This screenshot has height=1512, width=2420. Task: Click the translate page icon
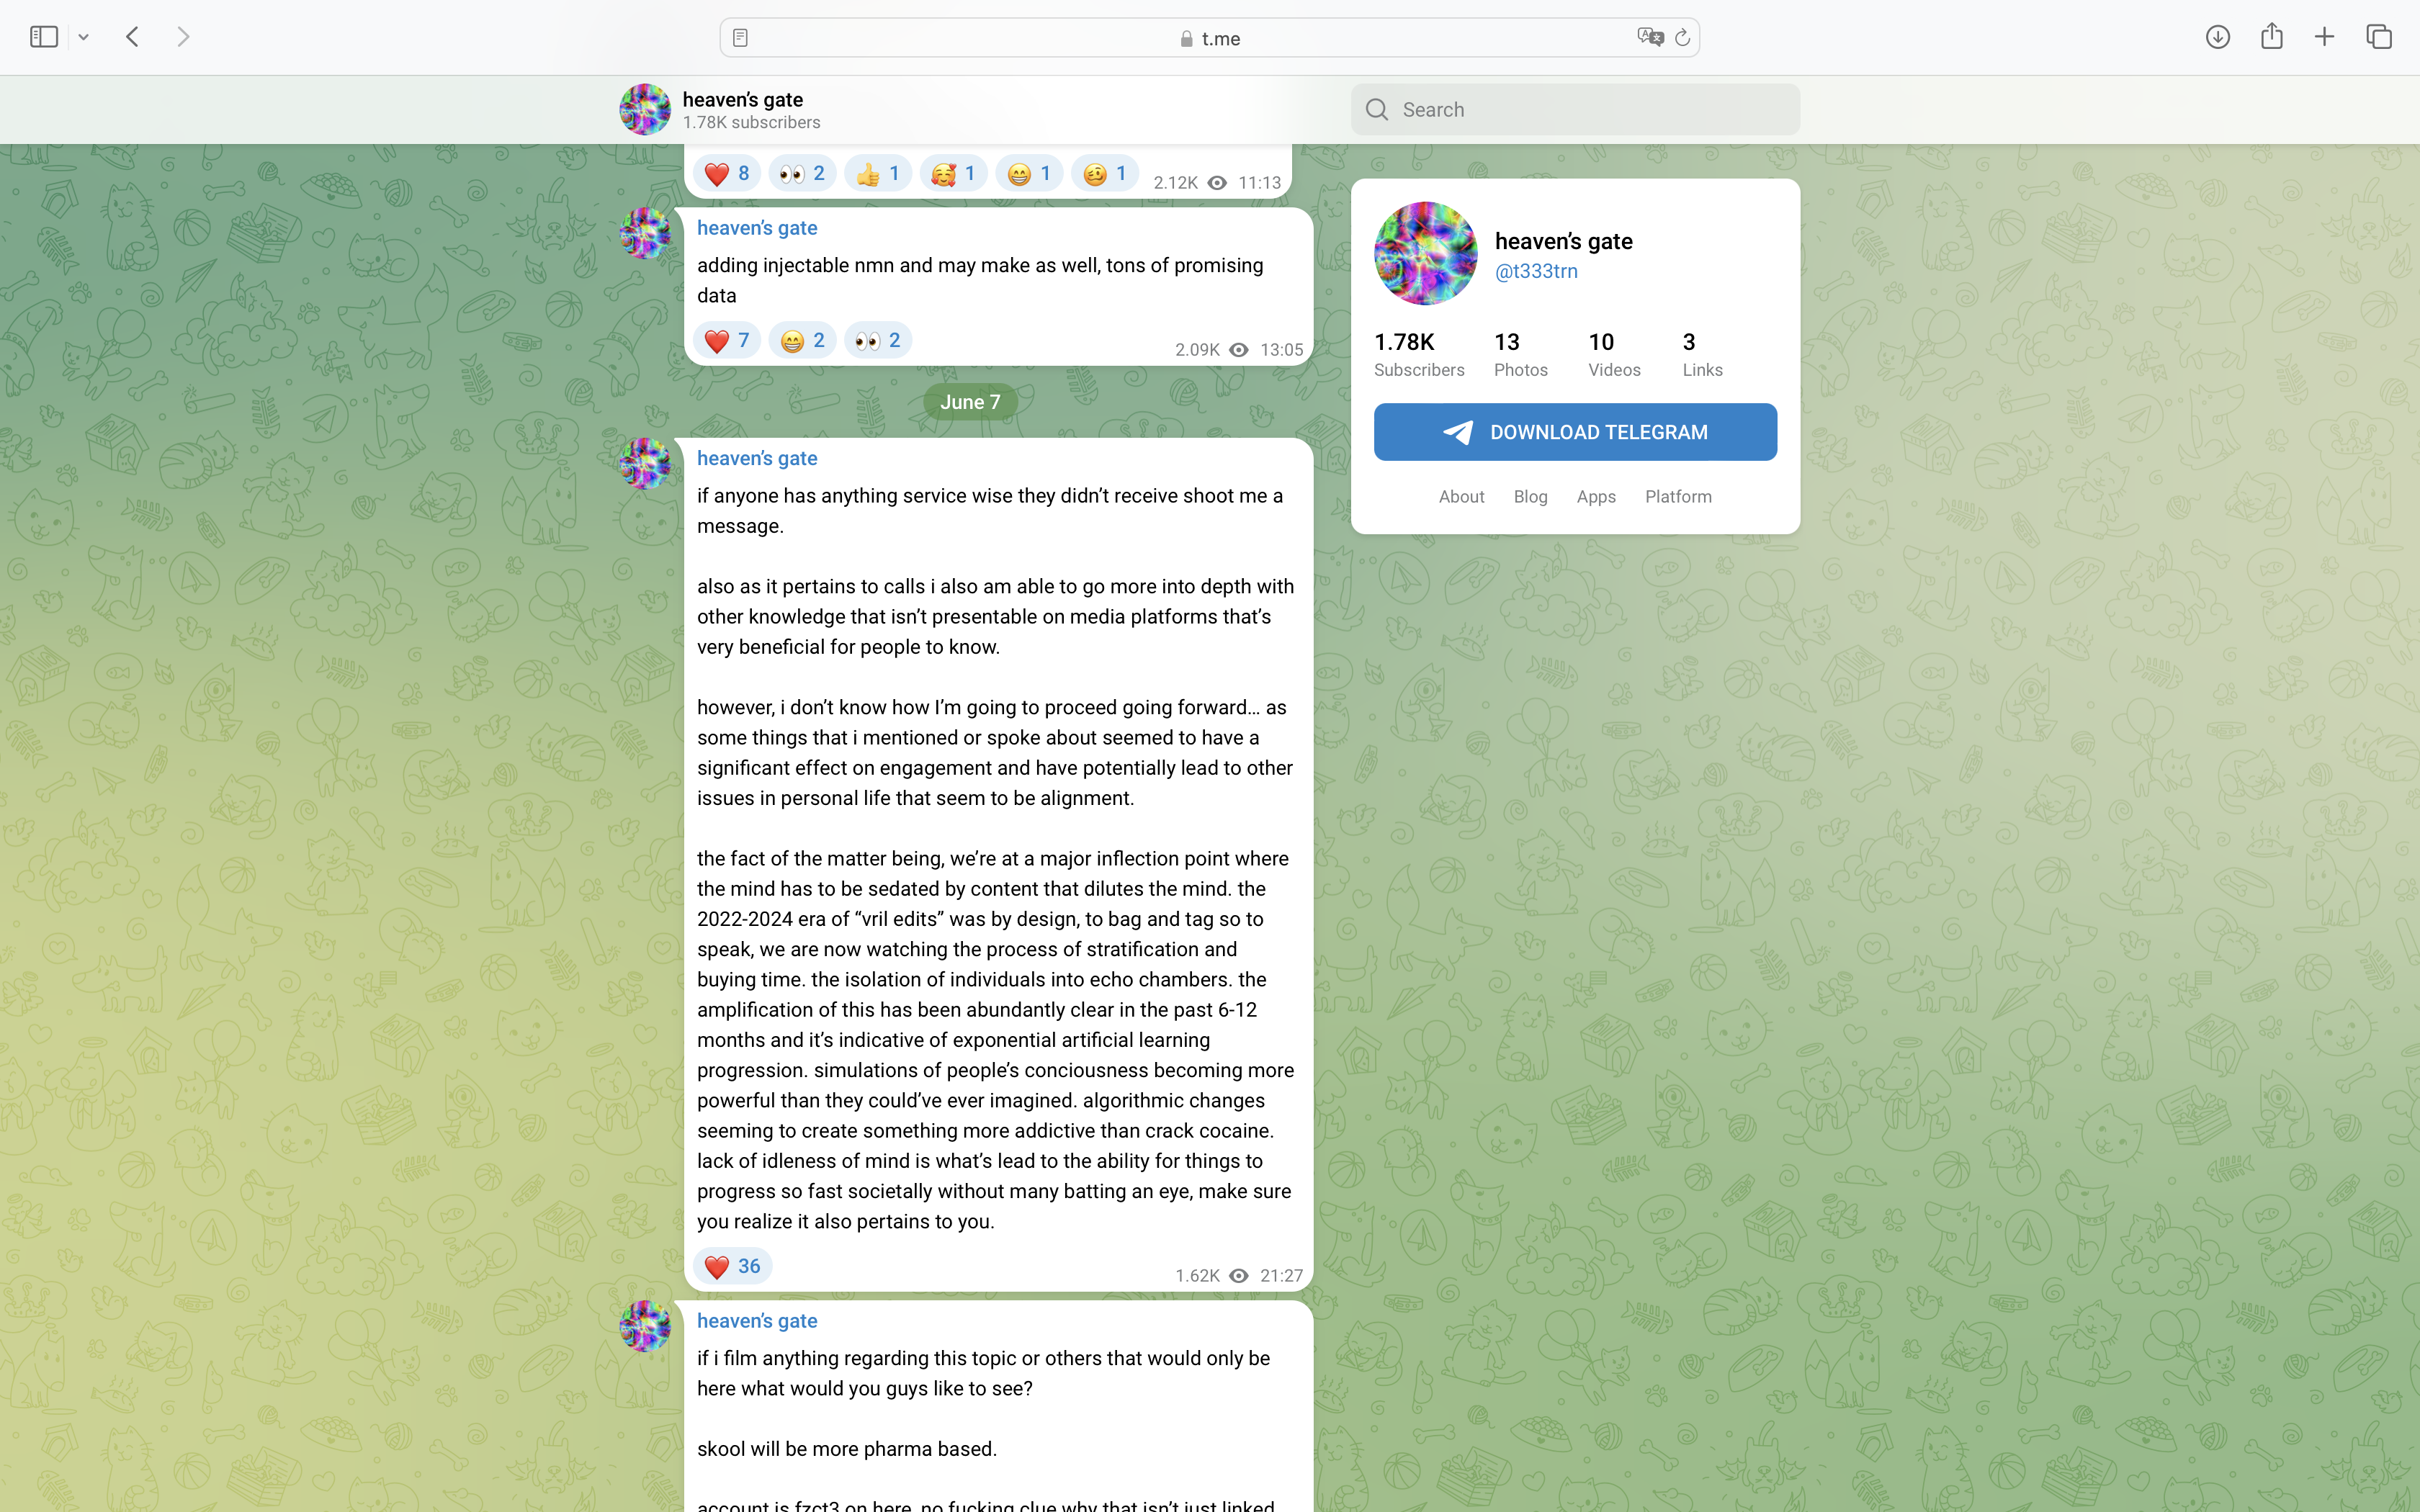1650,38
